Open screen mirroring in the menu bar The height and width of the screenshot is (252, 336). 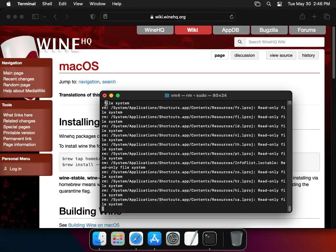(257, 4)
